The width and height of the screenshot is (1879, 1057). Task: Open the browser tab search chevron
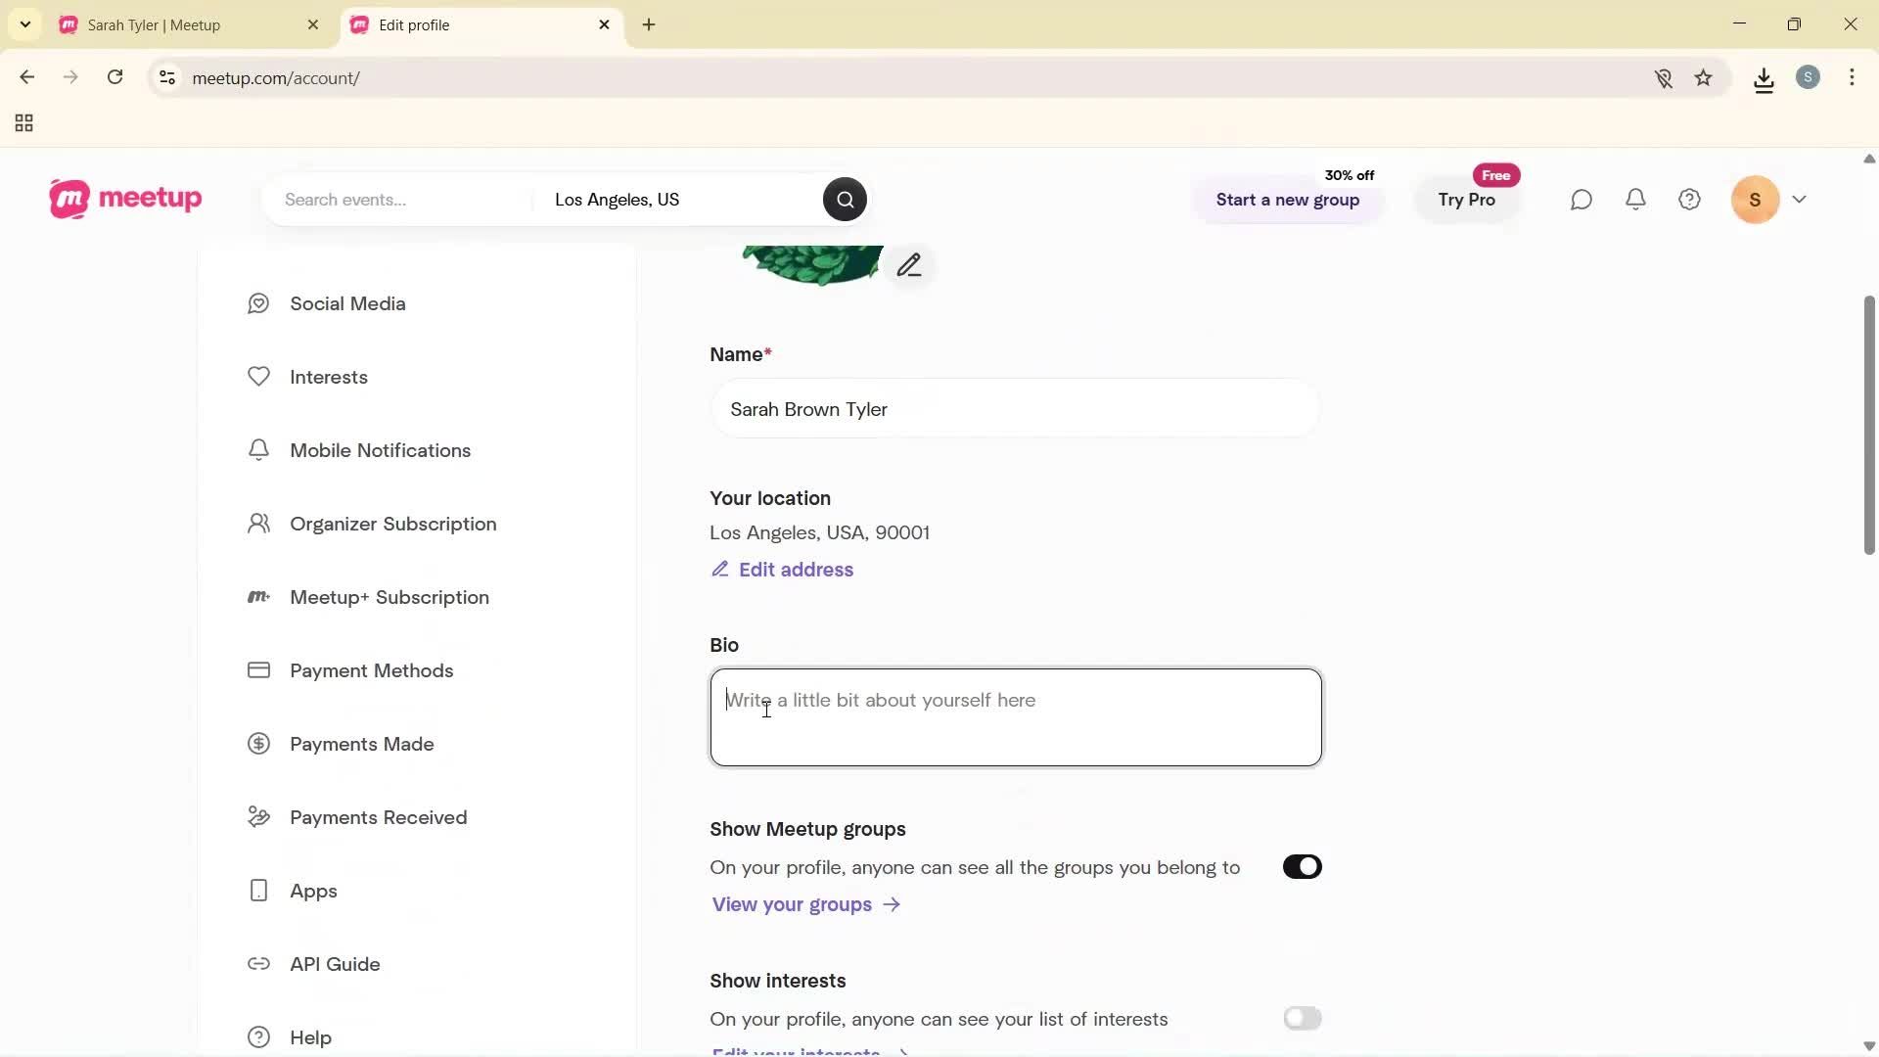tap(24, 24)
